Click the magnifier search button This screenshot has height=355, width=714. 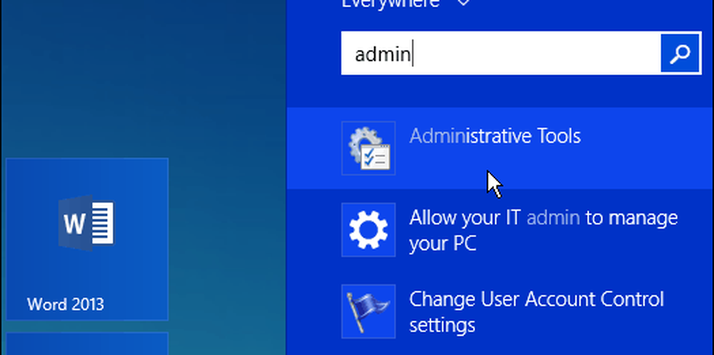[x=680, y=54]
